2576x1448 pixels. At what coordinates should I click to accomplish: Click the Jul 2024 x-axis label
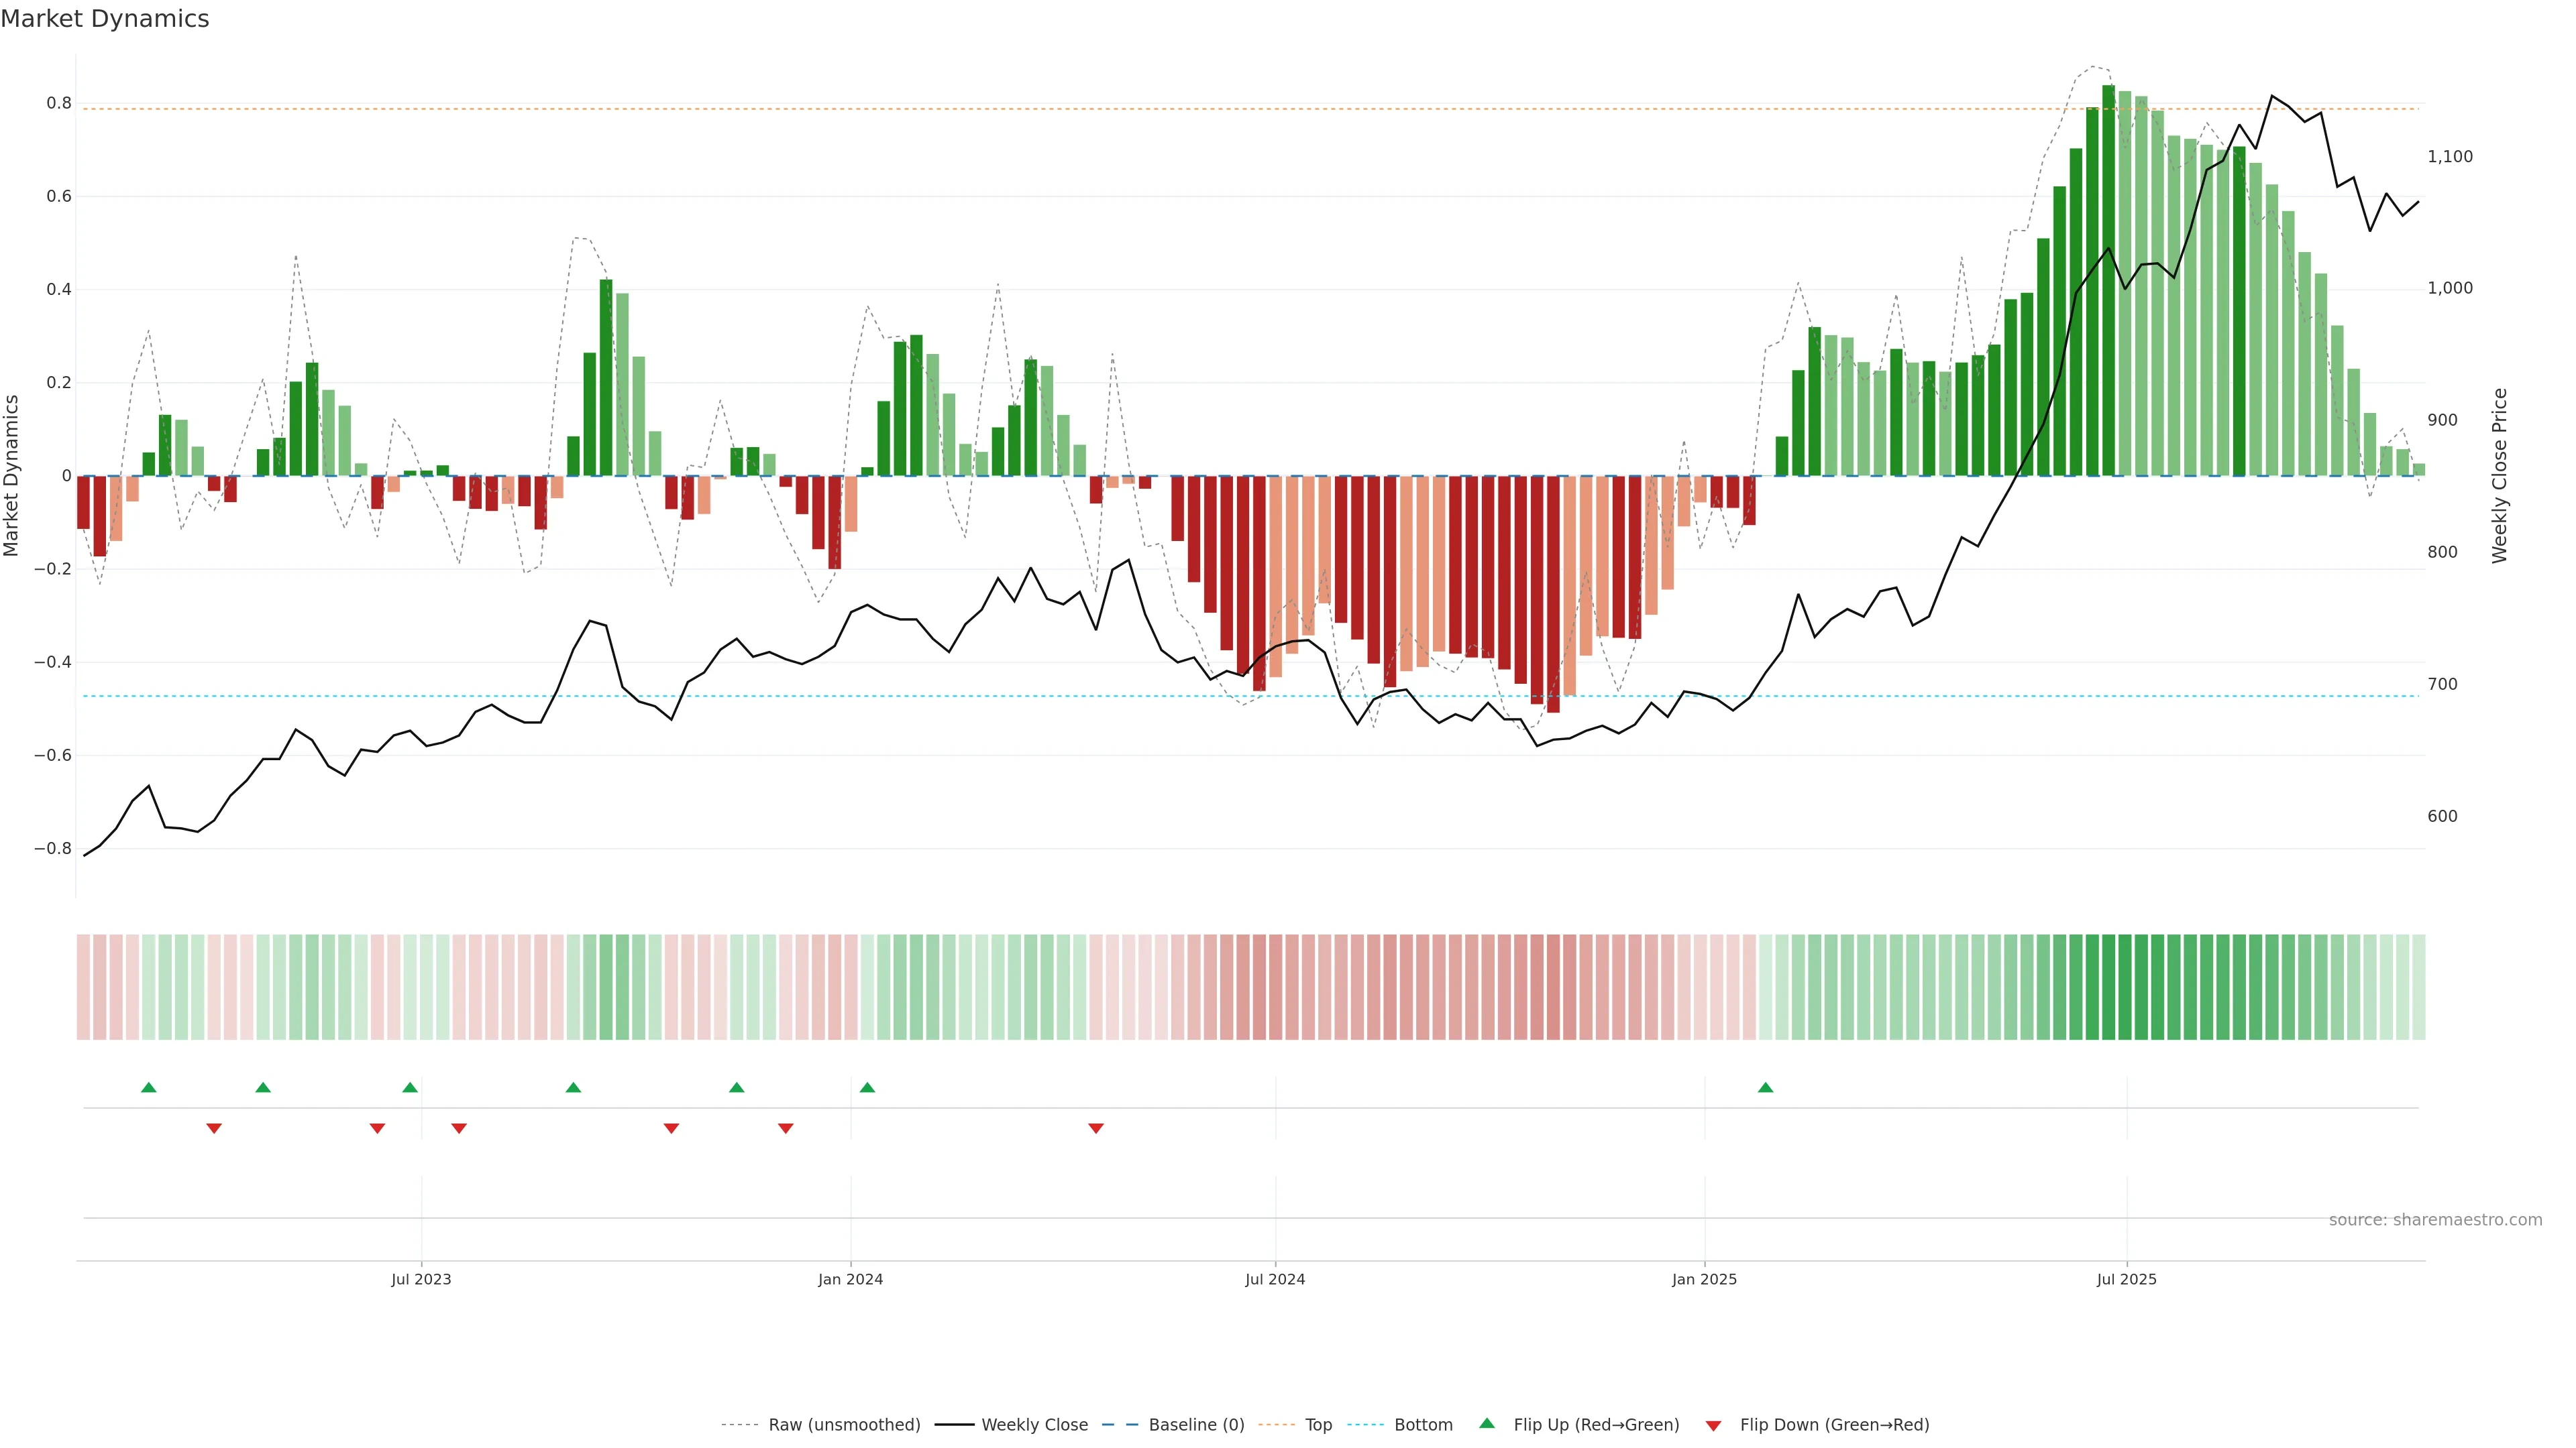click(x=1275, y=1279)
